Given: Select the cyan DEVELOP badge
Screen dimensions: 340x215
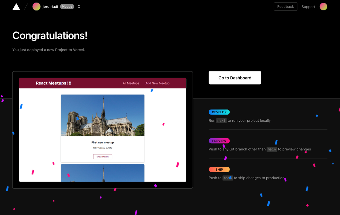Looking at the screenshot, I should 219,112.
